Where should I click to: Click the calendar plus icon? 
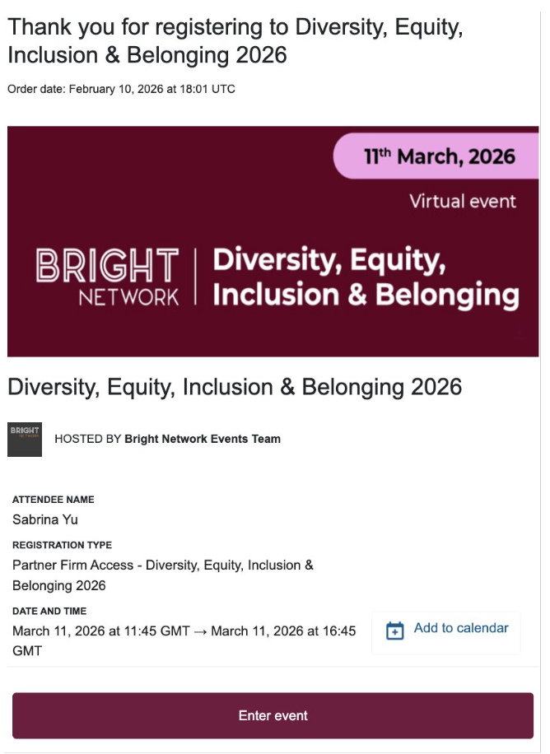point(395,631)
